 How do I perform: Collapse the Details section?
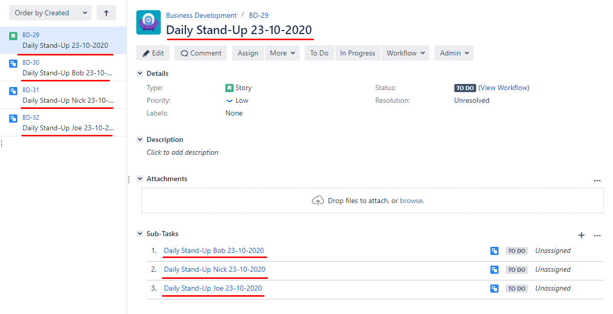(x=140, y=74)
